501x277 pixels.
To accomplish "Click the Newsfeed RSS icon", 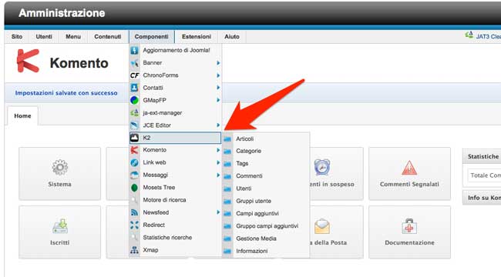I will [135, 212].
